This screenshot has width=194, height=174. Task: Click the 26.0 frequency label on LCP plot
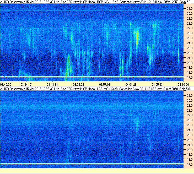[190, 120]
